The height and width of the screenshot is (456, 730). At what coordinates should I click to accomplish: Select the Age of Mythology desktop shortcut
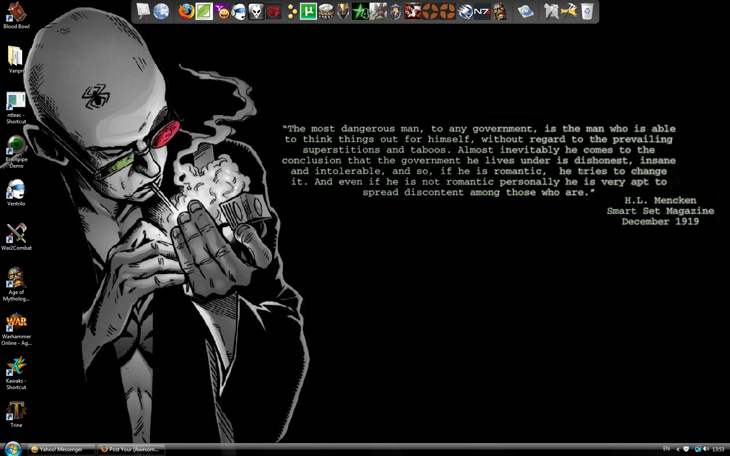17,284
